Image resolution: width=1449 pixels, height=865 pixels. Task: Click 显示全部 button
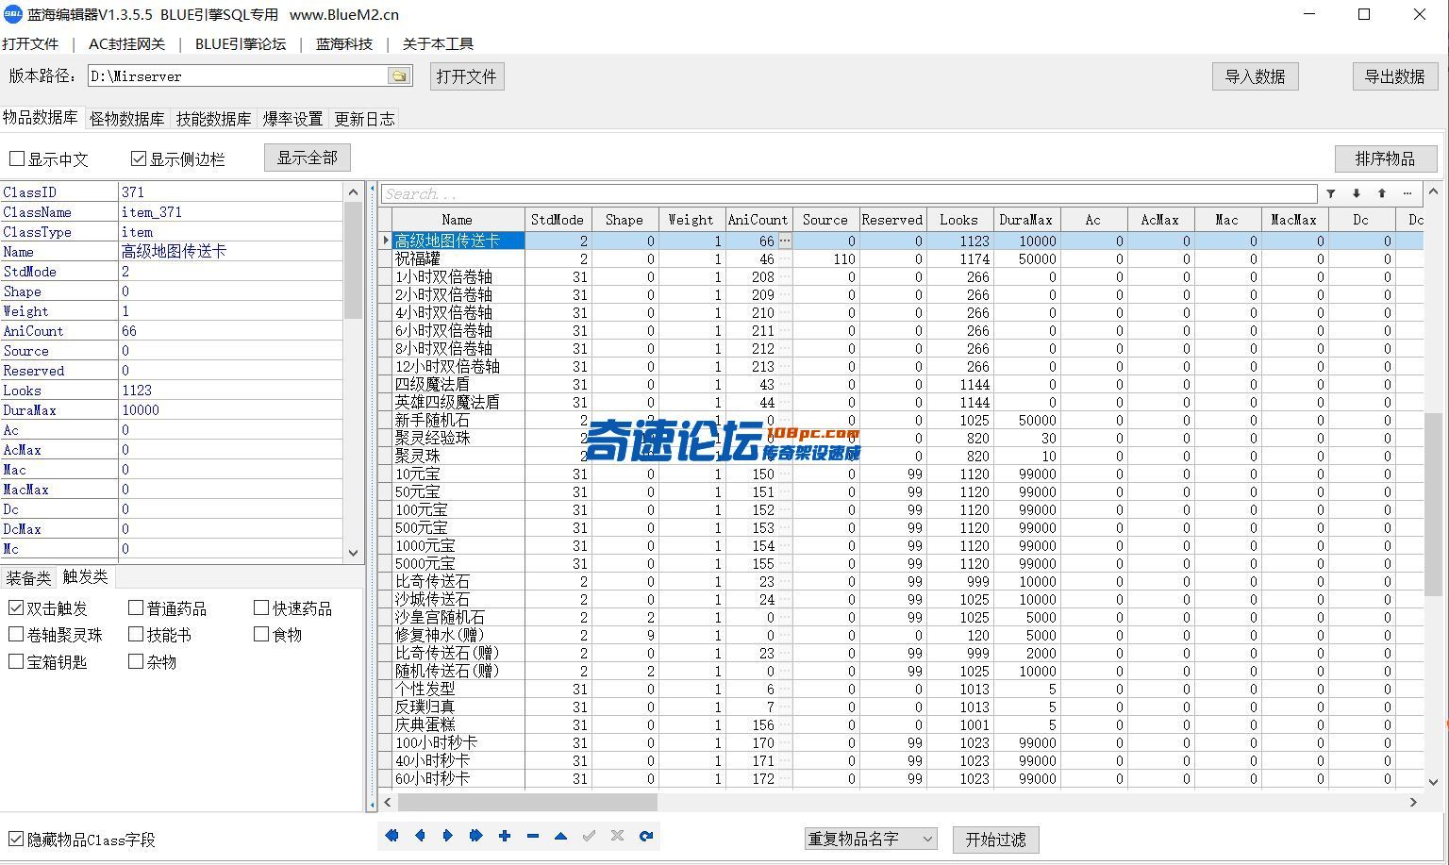tap(308, 158)
